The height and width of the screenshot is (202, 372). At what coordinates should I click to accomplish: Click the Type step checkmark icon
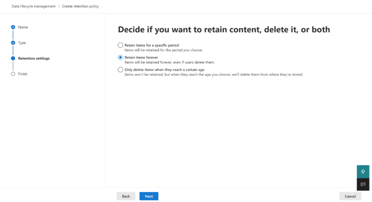click(x=13, y=43)
